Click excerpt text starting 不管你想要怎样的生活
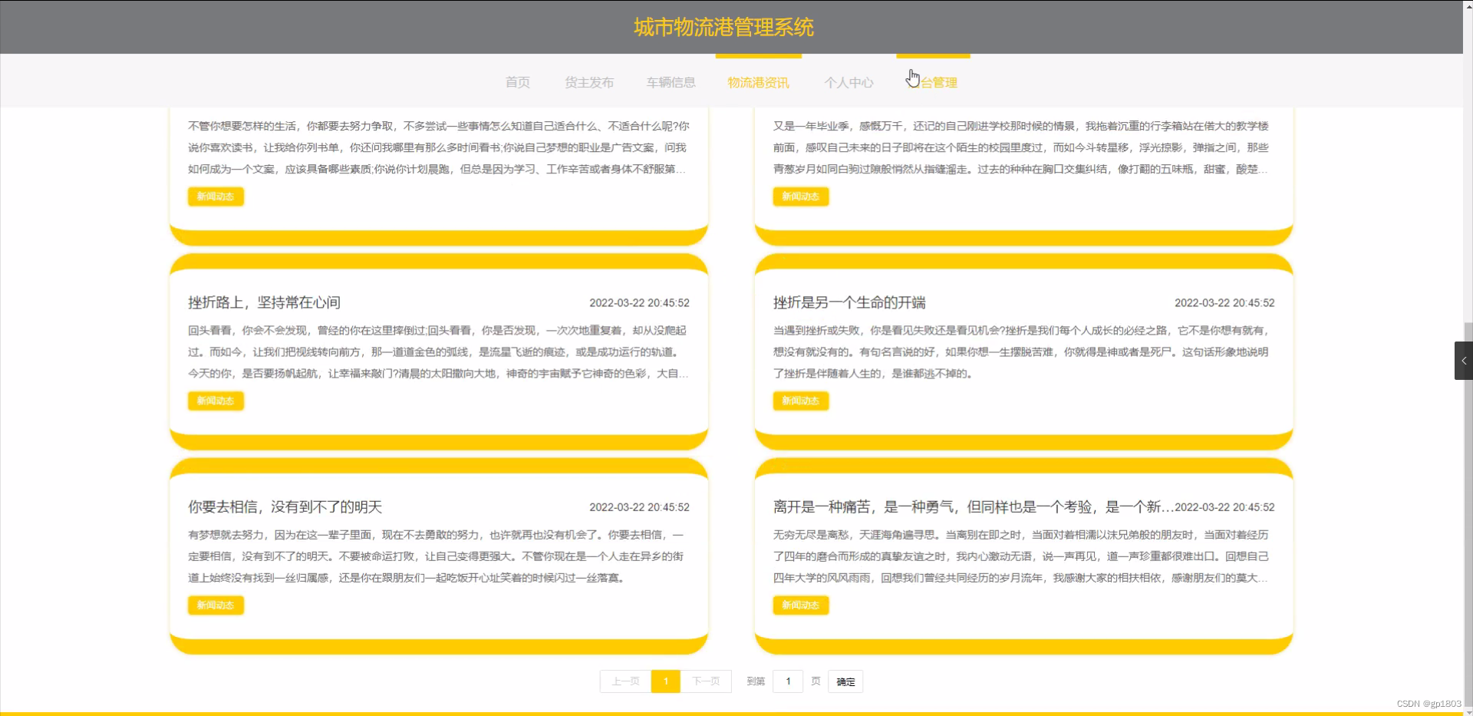This screenshot has height=716, width=1473. click(x=438, y=147)
